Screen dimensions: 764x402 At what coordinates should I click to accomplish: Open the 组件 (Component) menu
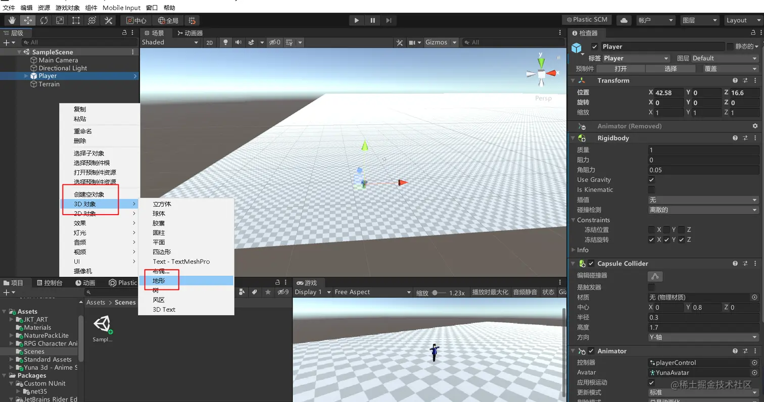coord(91,8)
